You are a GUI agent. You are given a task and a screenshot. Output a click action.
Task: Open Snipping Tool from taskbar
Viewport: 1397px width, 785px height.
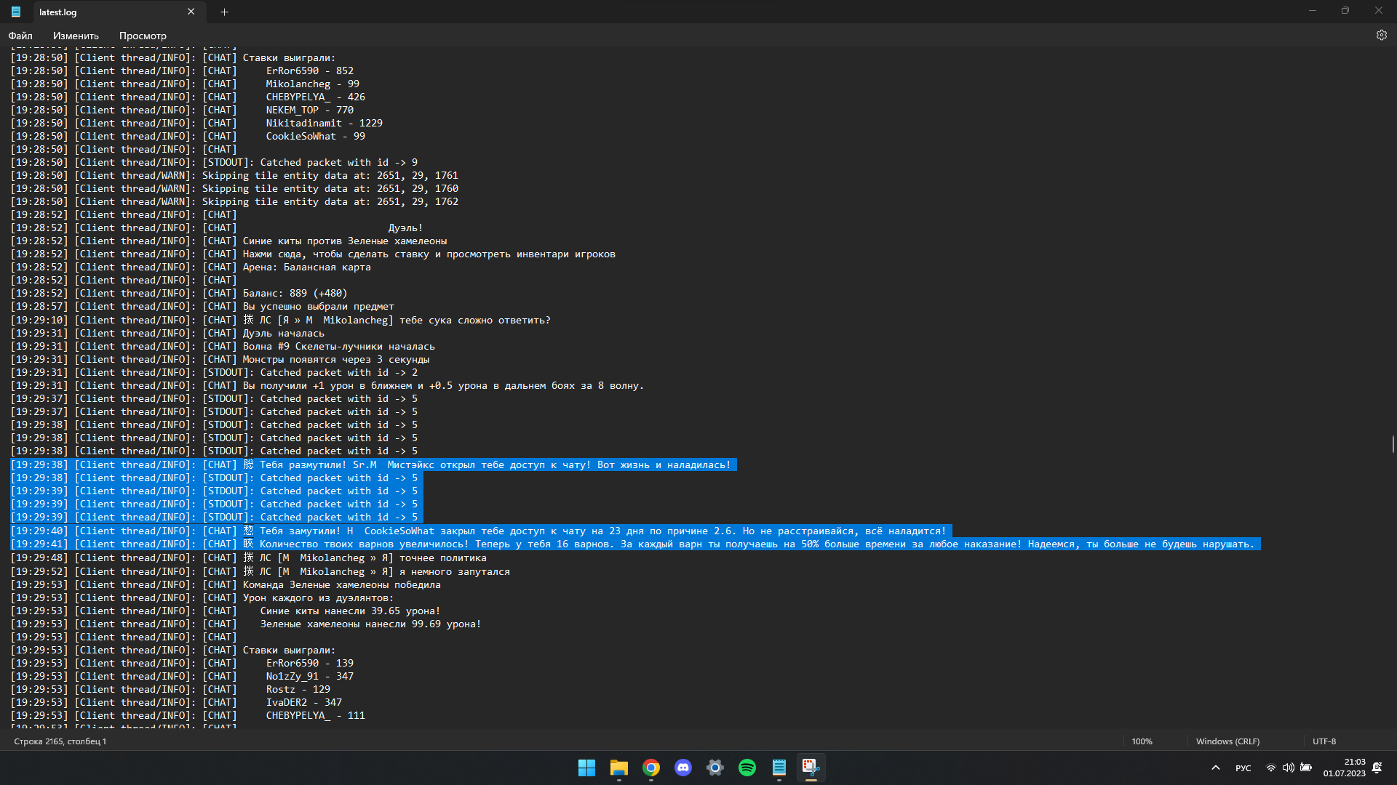811,768
